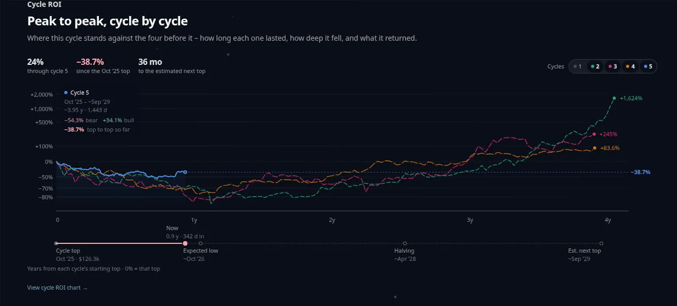Click the 1y x-axis label
Image resolution: width=677 pixels, height=306 pixels.
[194, 220]
